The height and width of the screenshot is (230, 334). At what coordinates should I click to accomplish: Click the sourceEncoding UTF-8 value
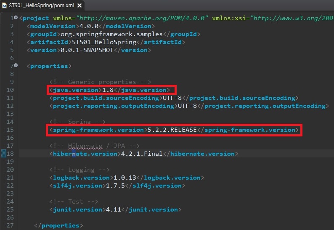pyautogui.click(x=172, y=98)
